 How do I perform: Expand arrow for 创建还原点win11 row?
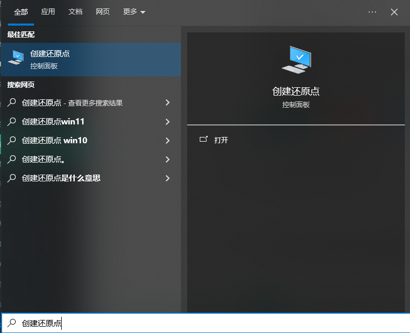tap(167, 121)
